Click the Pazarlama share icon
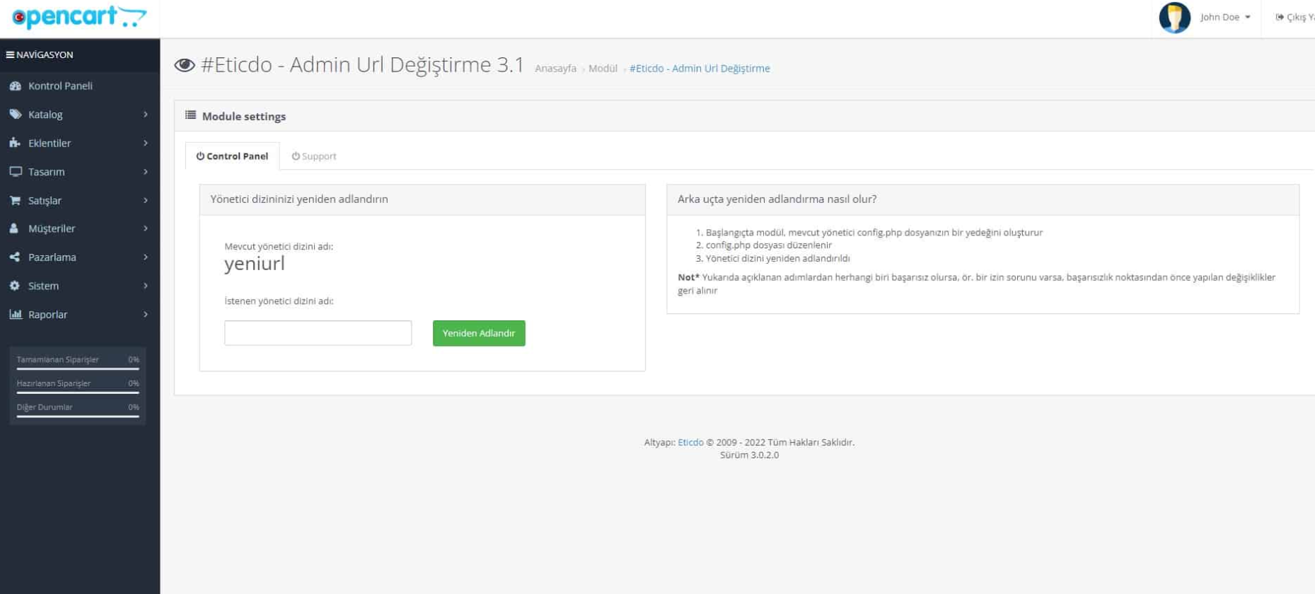This screenshot has width=1315, height=594. pos(15,257)
